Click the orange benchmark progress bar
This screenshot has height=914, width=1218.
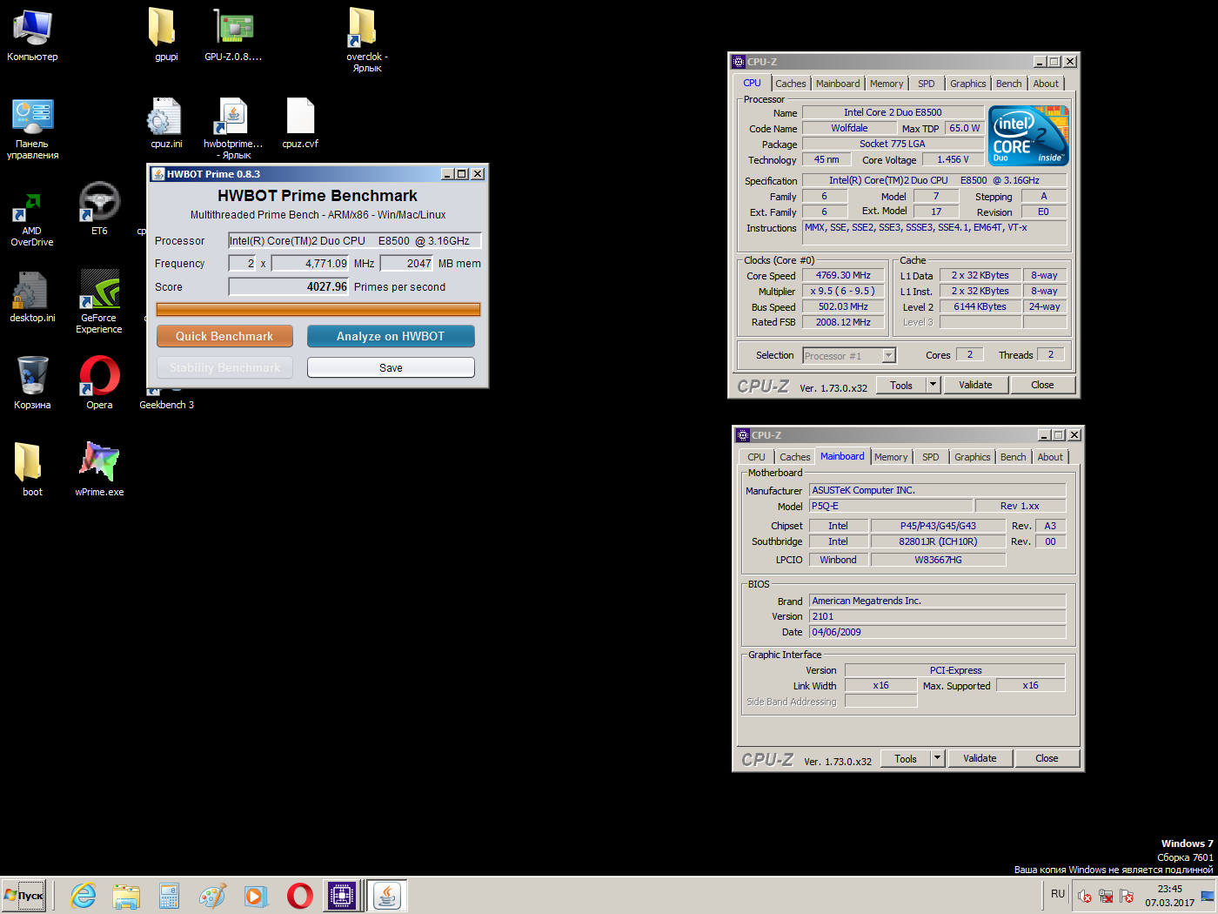click(x=318, y=309)
